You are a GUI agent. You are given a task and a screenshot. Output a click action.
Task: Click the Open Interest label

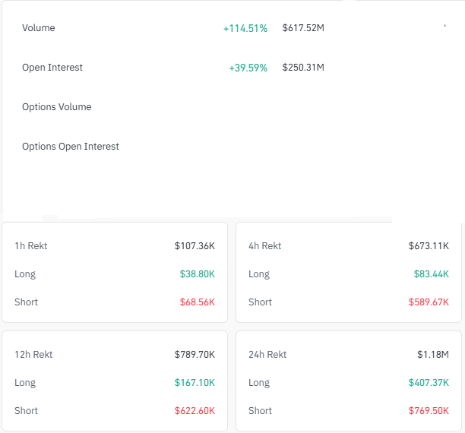[52, 68]
